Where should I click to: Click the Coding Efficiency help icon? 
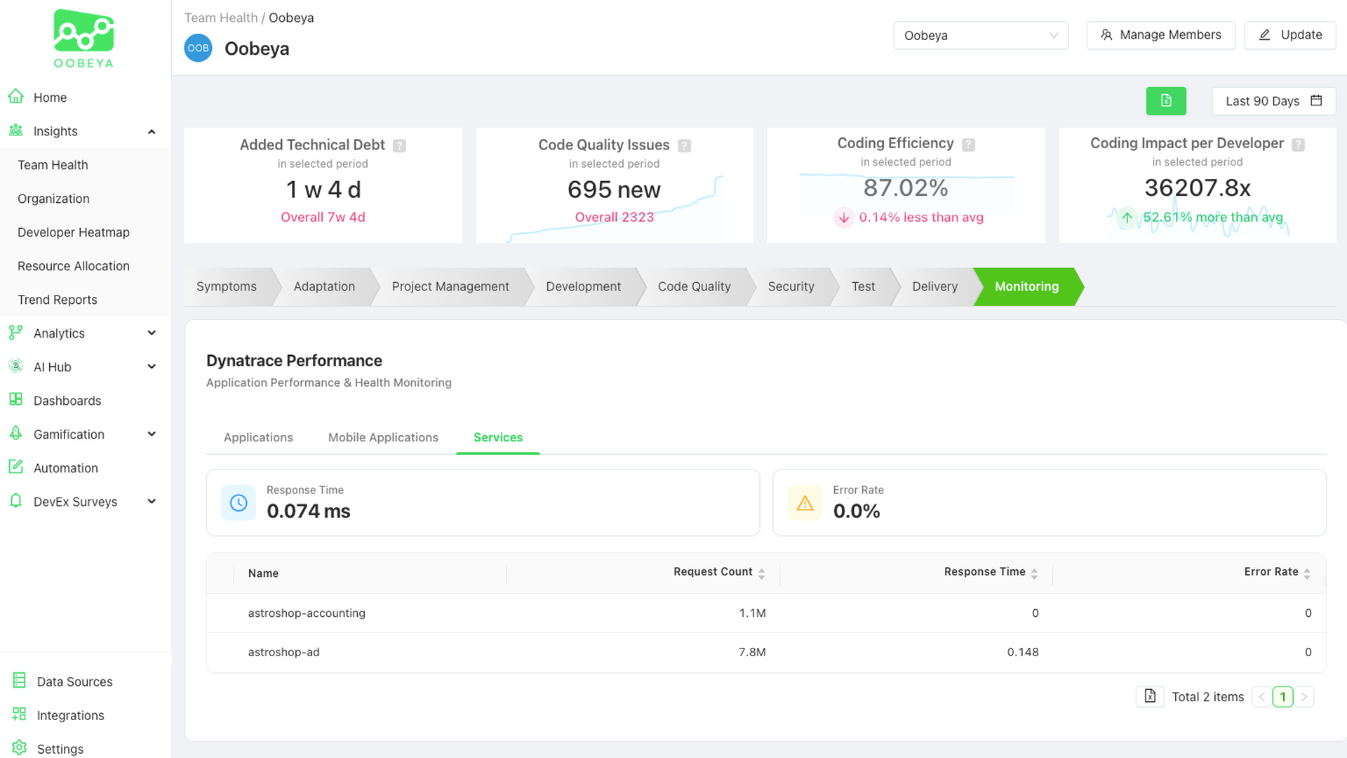coord(968,145)
